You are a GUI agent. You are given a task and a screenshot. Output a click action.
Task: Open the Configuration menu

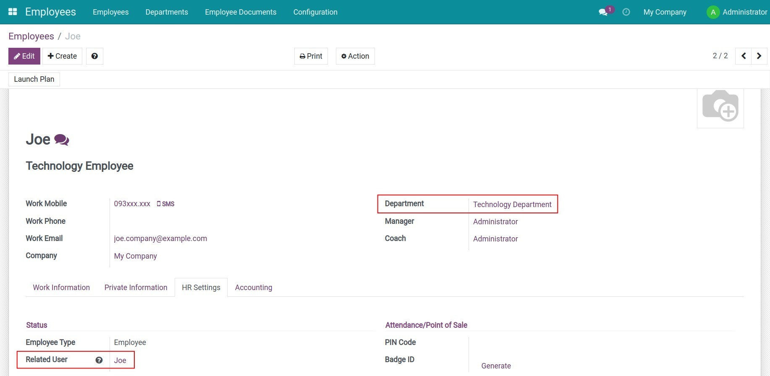(315, 12)
